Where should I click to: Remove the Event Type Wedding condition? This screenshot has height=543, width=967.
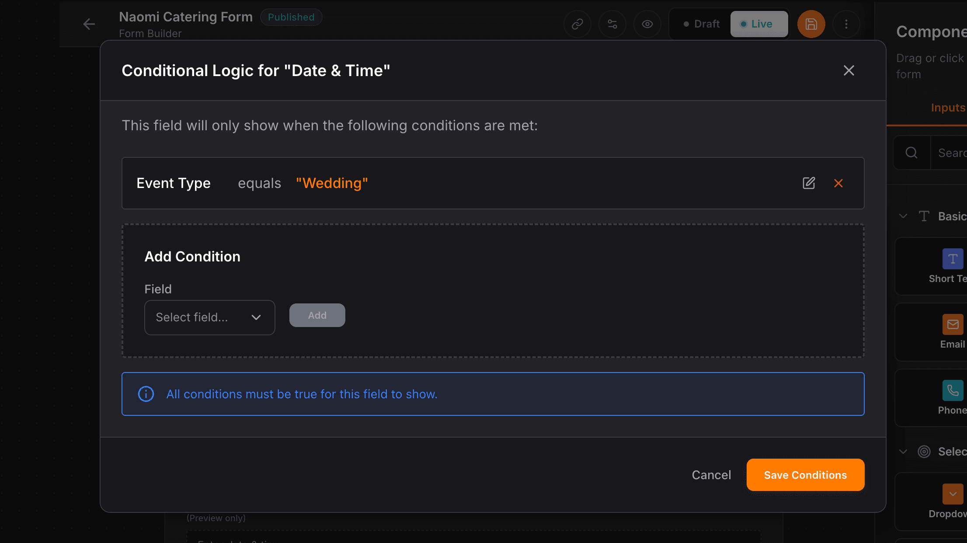(838, 183)
